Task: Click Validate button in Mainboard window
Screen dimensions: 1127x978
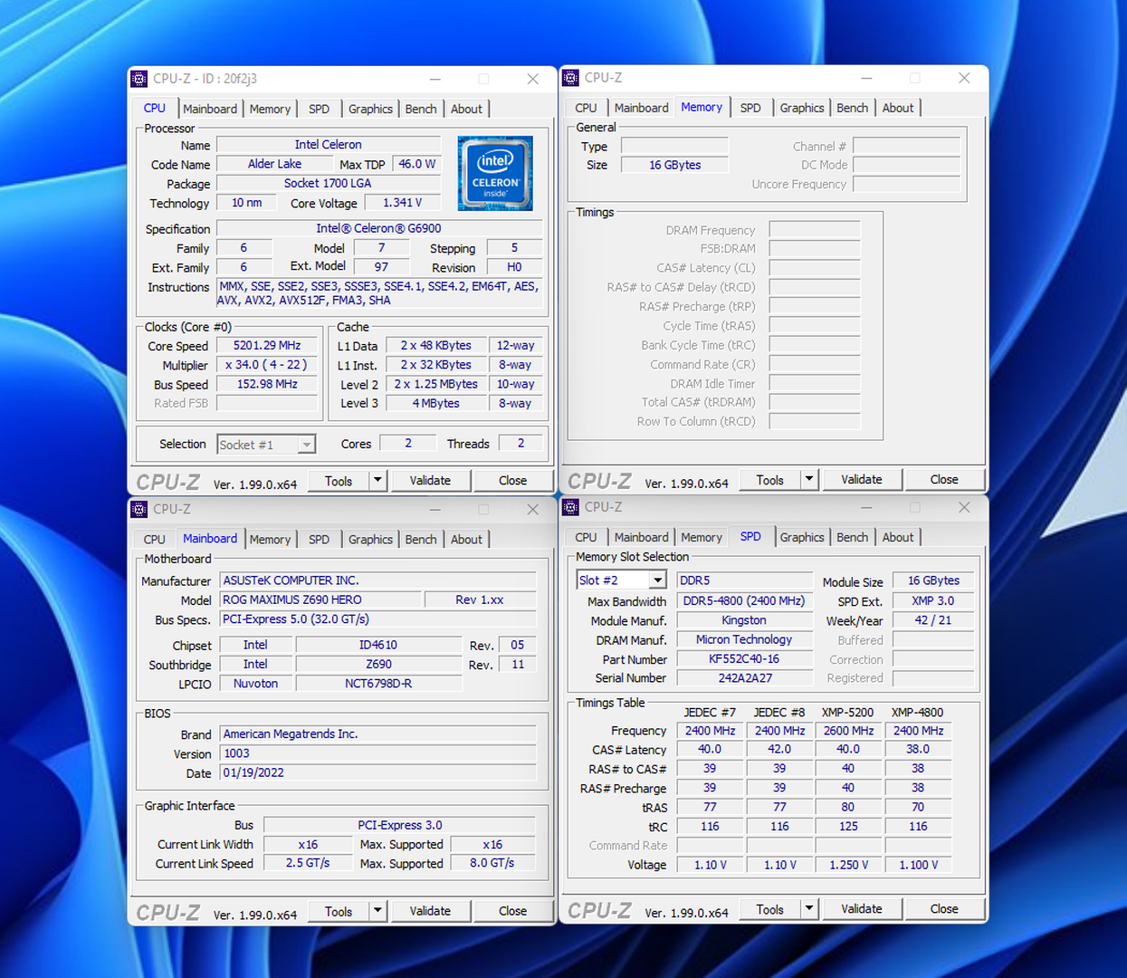Action: (x=430, y=910)
